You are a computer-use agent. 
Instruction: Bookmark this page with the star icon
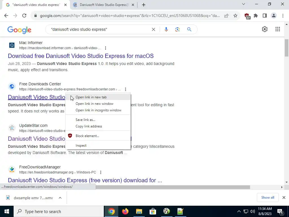(235, 16)
